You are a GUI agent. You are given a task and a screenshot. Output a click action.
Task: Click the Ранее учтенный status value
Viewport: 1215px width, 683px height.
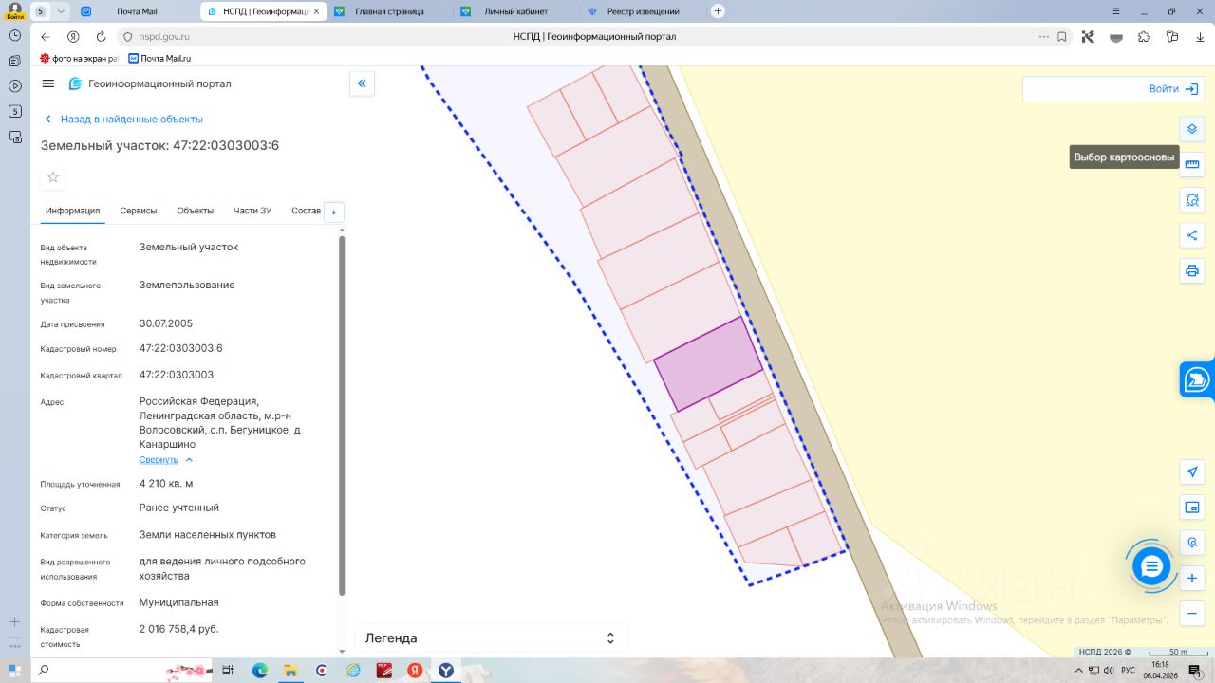[179, 508]
